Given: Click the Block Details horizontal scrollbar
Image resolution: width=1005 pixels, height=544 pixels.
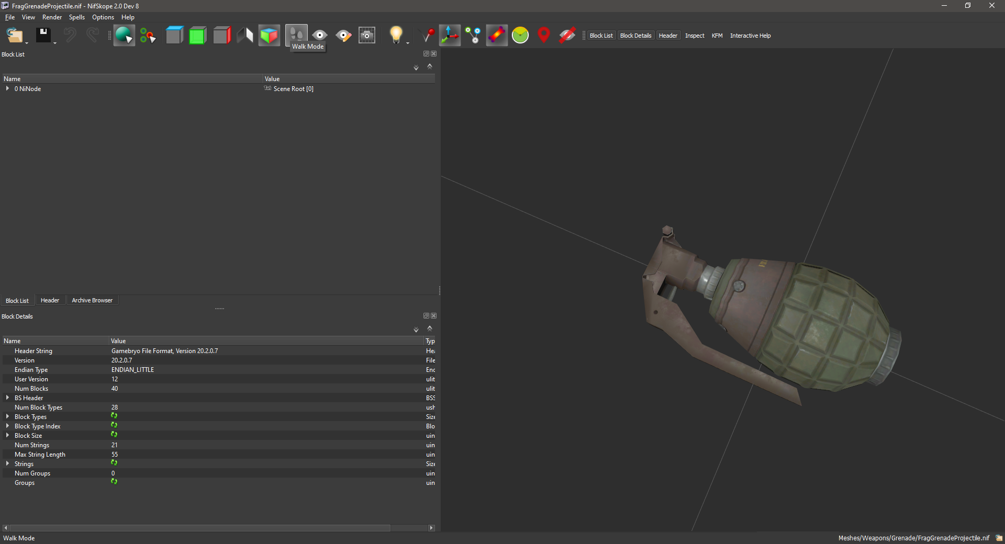Looking at the screenshot, I should [199, 528].
